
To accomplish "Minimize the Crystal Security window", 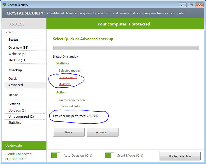I will [x=183, y=5].
